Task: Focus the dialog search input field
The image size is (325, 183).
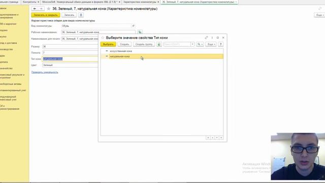Action: pos(177,44)
